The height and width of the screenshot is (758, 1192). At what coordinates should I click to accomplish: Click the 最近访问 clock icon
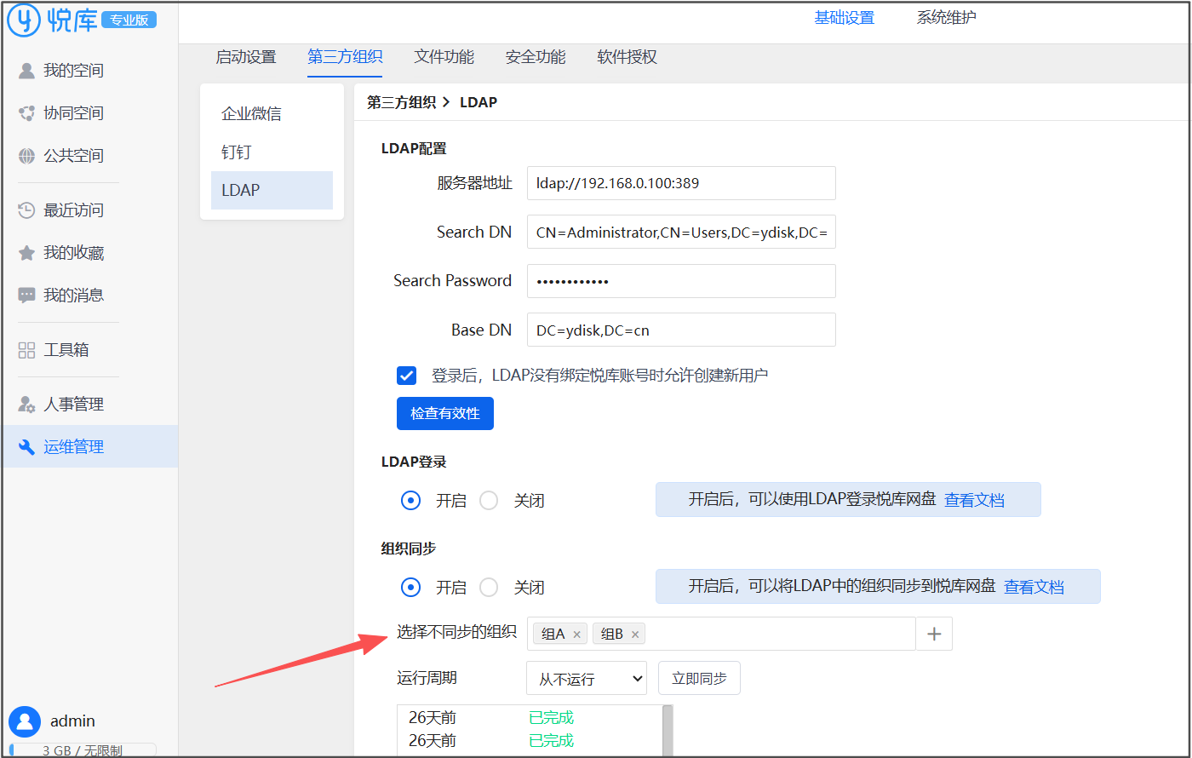point(26,210)
